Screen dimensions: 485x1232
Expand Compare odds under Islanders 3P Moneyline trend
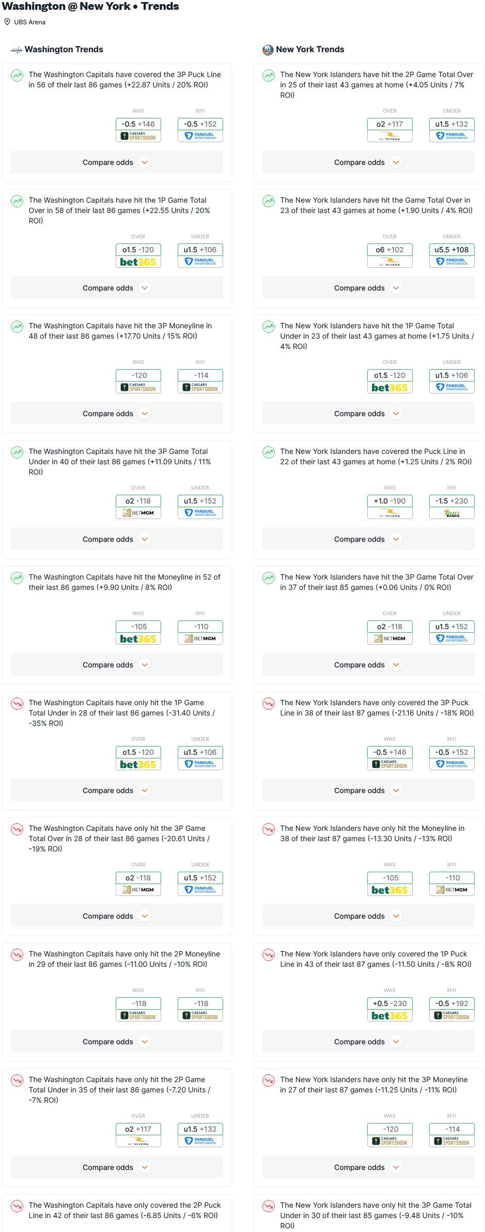368,1167
